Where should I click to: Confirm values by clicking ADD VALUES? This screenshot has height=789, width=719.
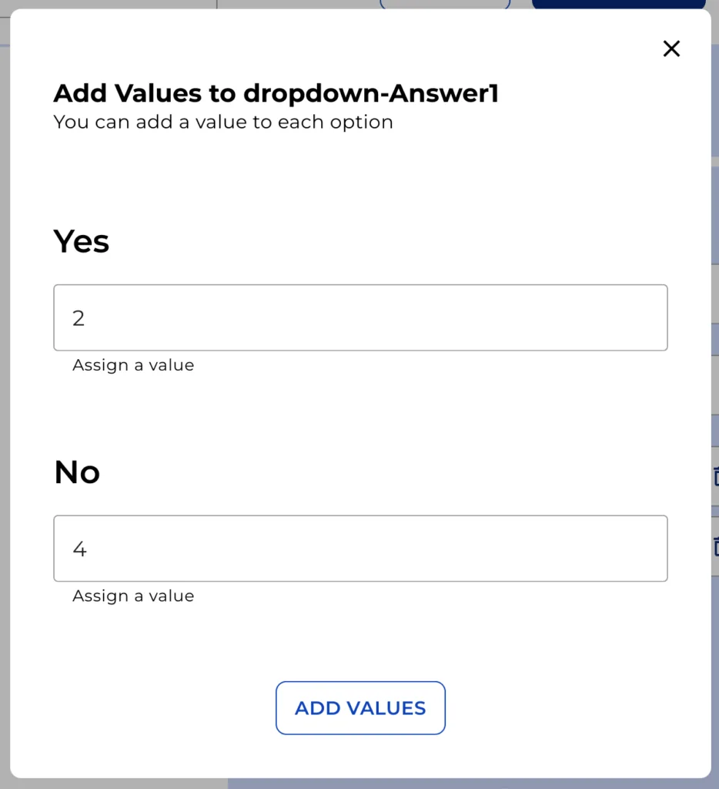[359, 707]
